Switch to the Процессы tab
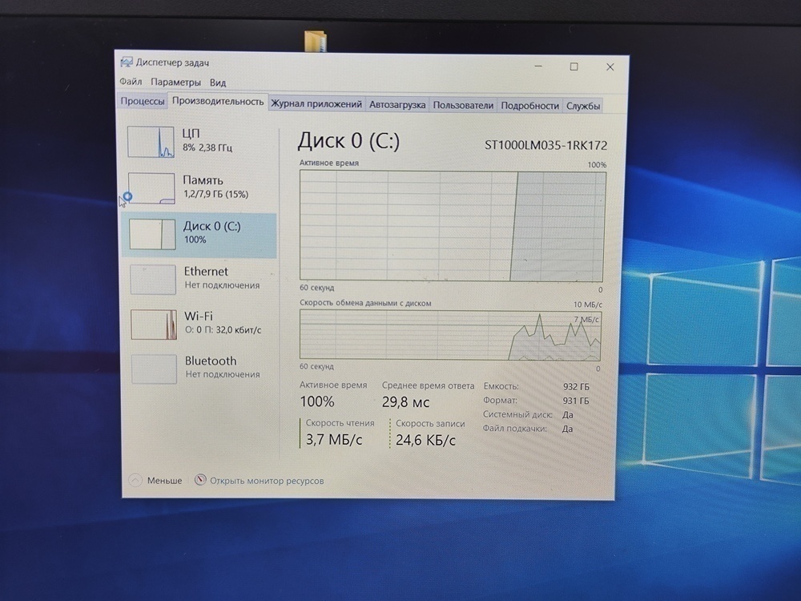 142,101
